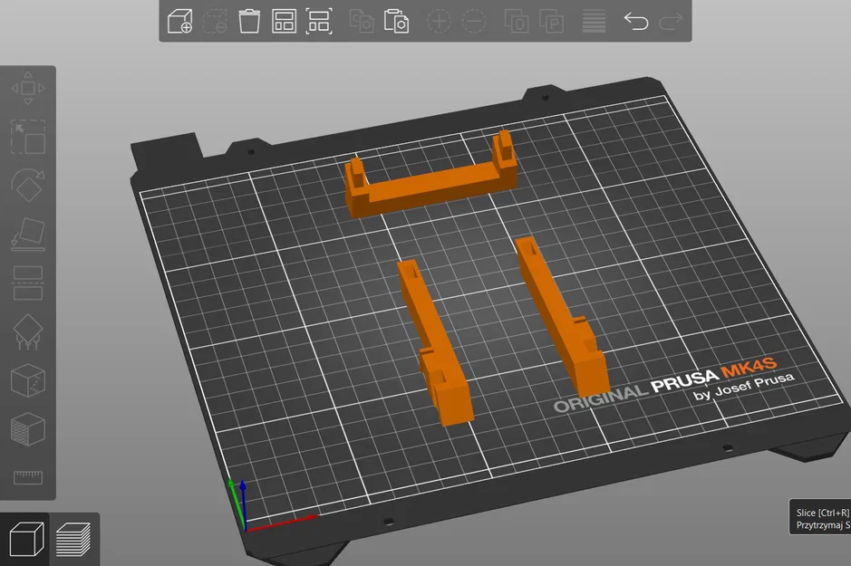Paste a model from clipboard
This screenshot has width=851, height=566.
[398, 21]
